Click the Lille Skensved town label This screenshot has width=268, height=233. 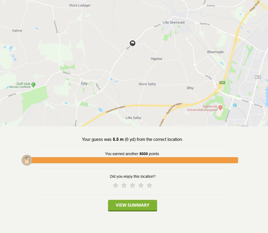pyautogui.click(x=173, y=22)
